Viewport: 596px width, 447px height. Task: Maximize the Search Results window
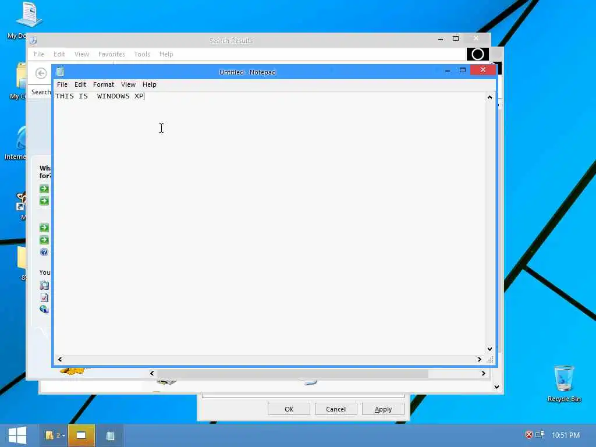point(456,38)
